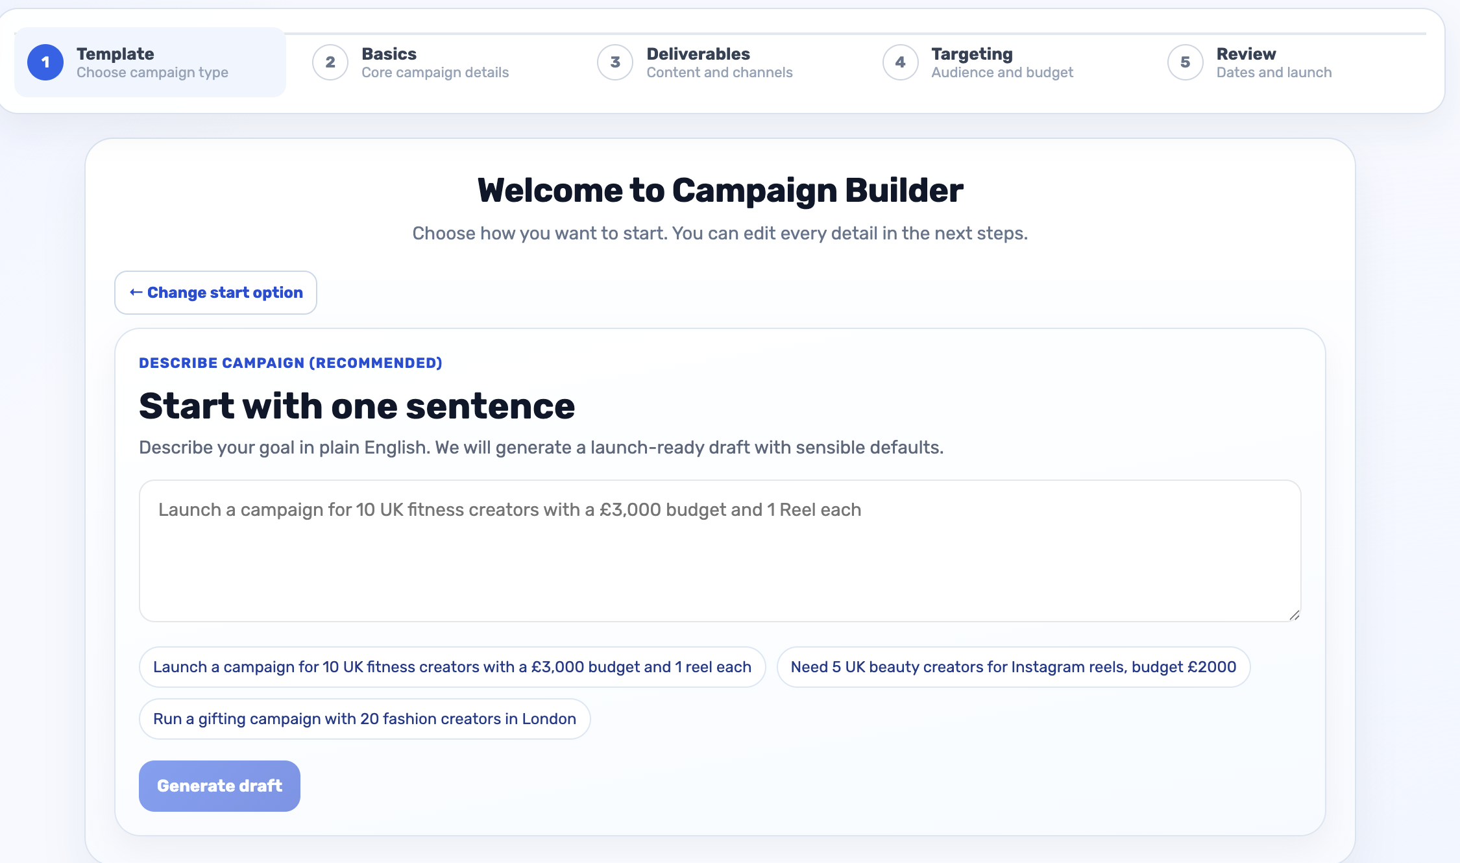Click the left arrow inside Change start option
This screenshot has width=1460, height=863.
(x=136, y=293)
